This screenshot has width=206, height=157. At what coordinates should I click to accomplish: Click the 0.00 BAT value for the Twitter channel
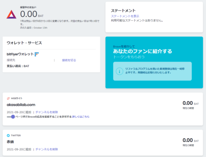191,140
